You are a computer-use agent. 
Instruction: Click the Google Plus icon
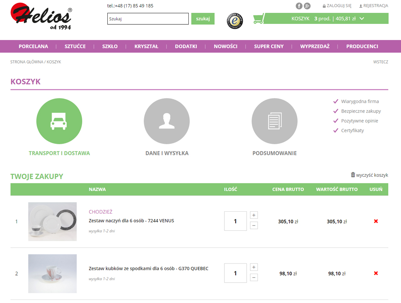(307, 6)
